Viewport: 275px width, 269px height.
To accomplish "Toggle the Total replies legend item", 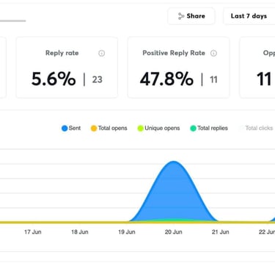I will click(x=209, y=128).
